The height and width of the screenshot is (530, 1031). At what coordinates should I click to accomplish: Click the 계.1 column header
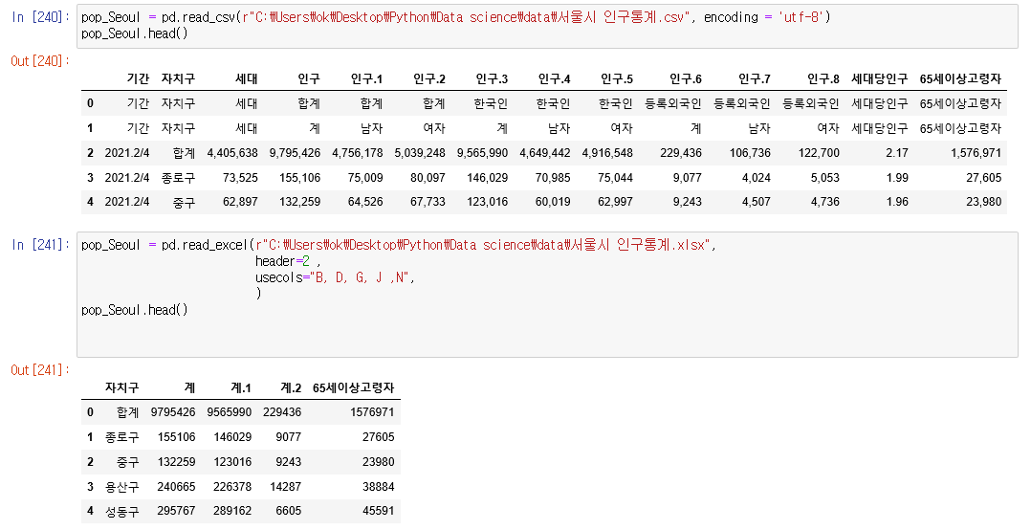coord(241,388)
